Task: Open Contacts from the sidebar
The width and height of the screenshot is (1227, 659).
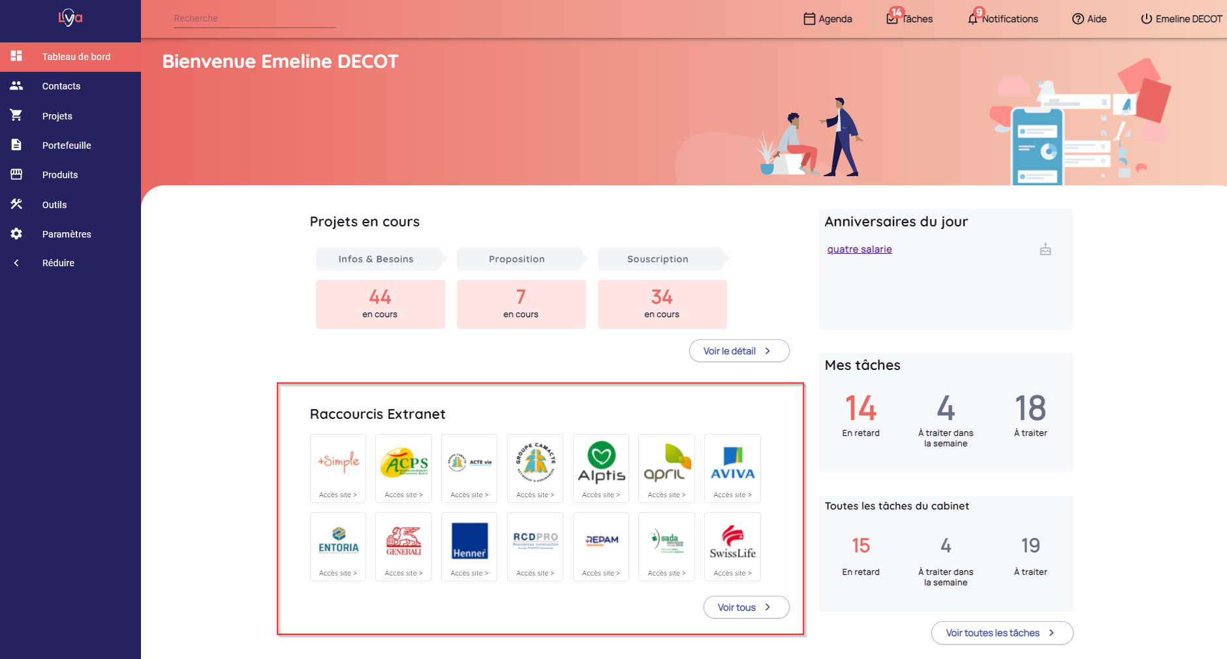Action: point(61,86)
